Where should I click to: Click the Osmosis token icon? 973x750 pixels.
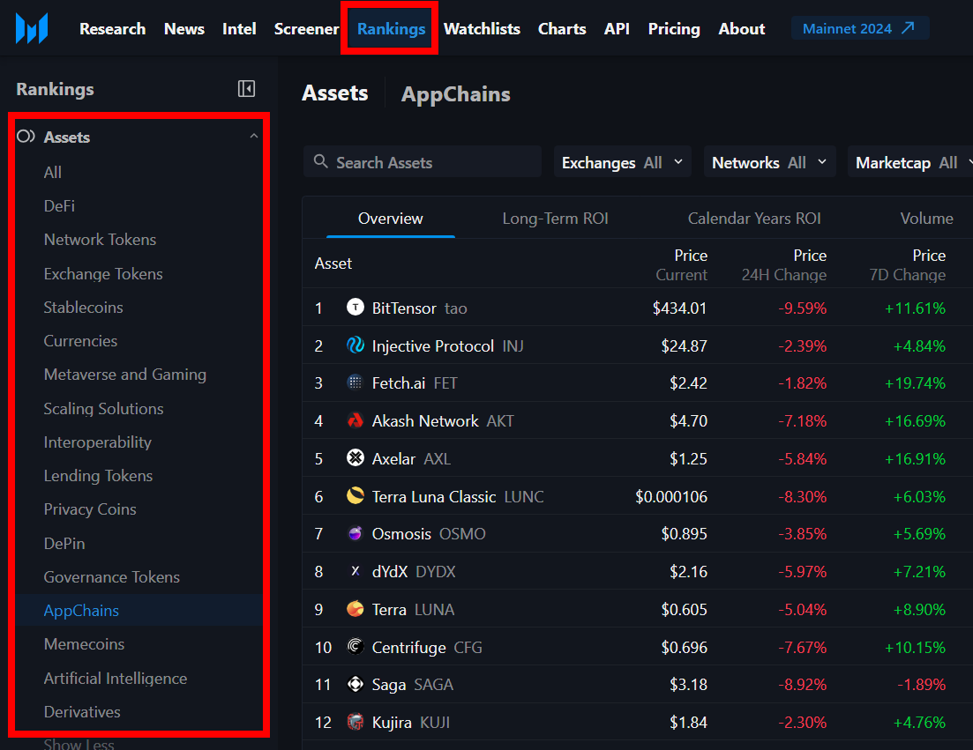(x=356, y=534)
